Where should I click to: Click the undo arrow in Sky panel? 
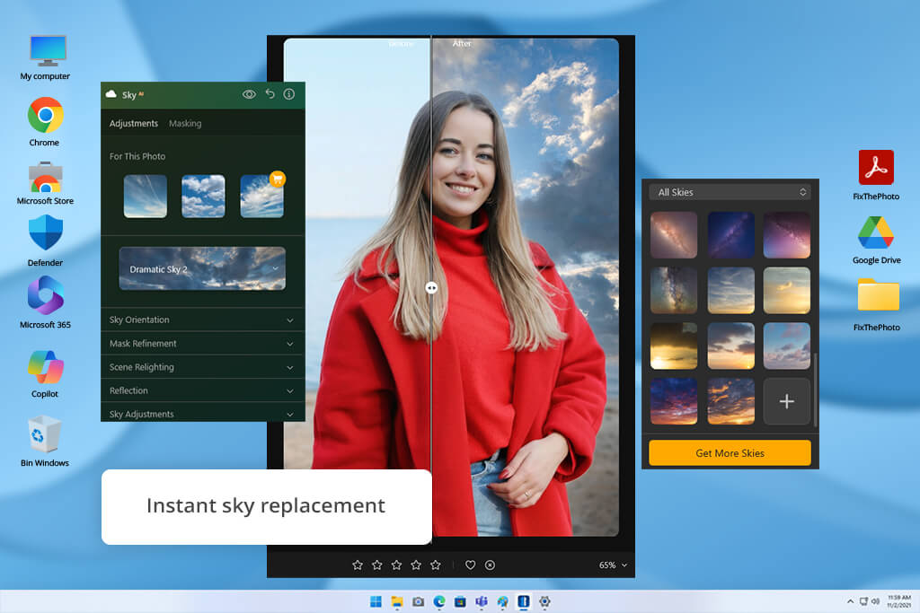coord(270,93)
